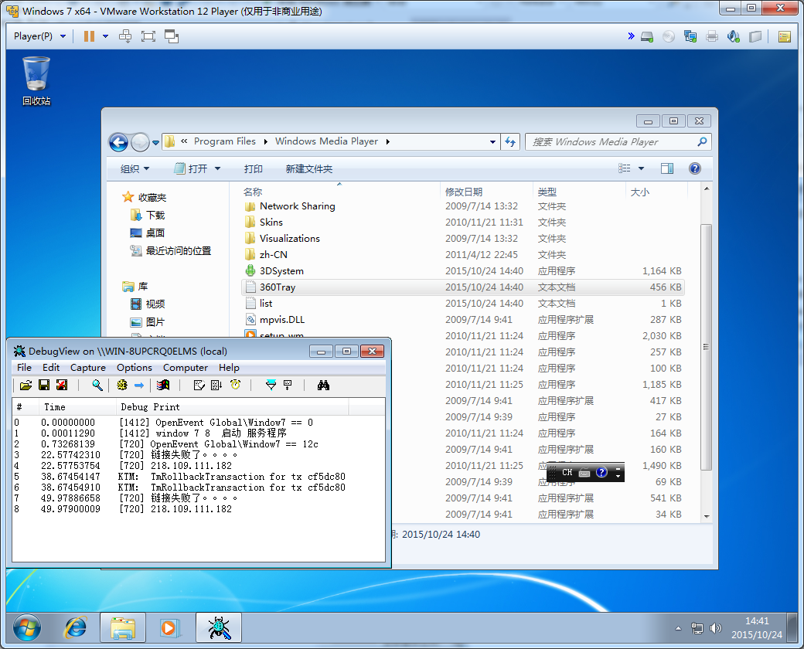The image size is (804, 649).
Task: Select 桌面 (Desktop) in Explorer navigation pane
Action: pyautogui.click(x=148, y=233)
